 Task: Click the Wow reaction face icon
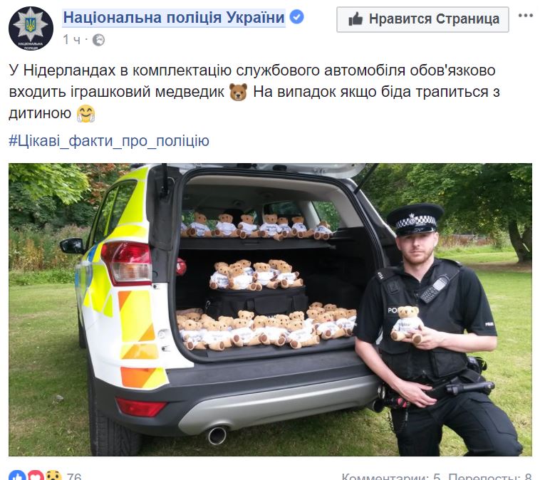point(53,475)
